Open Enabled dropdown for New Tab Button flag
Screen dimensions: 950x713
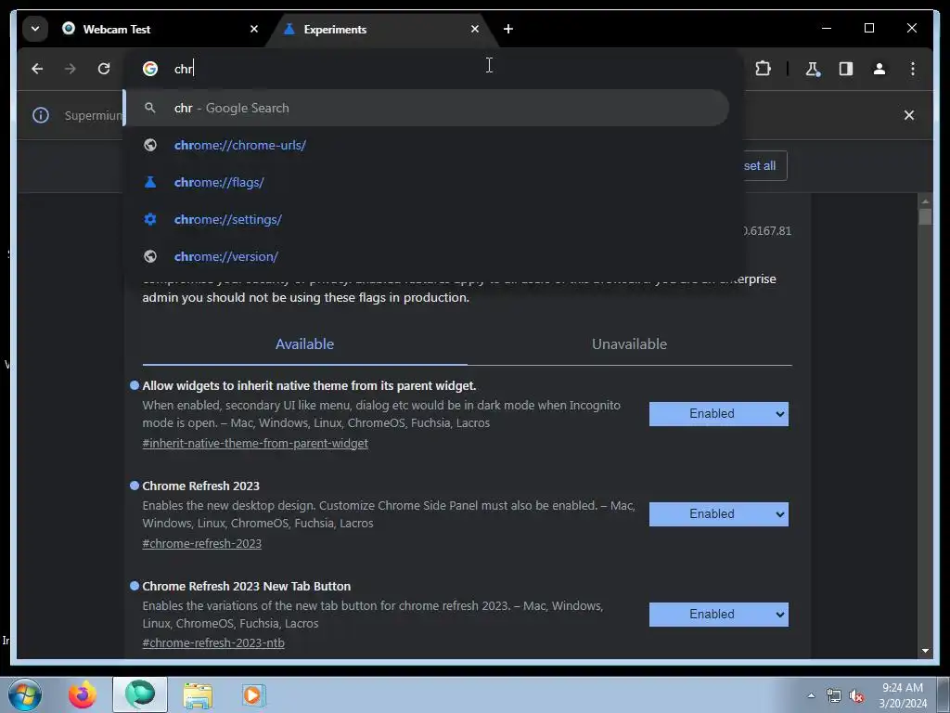[719, 615]
